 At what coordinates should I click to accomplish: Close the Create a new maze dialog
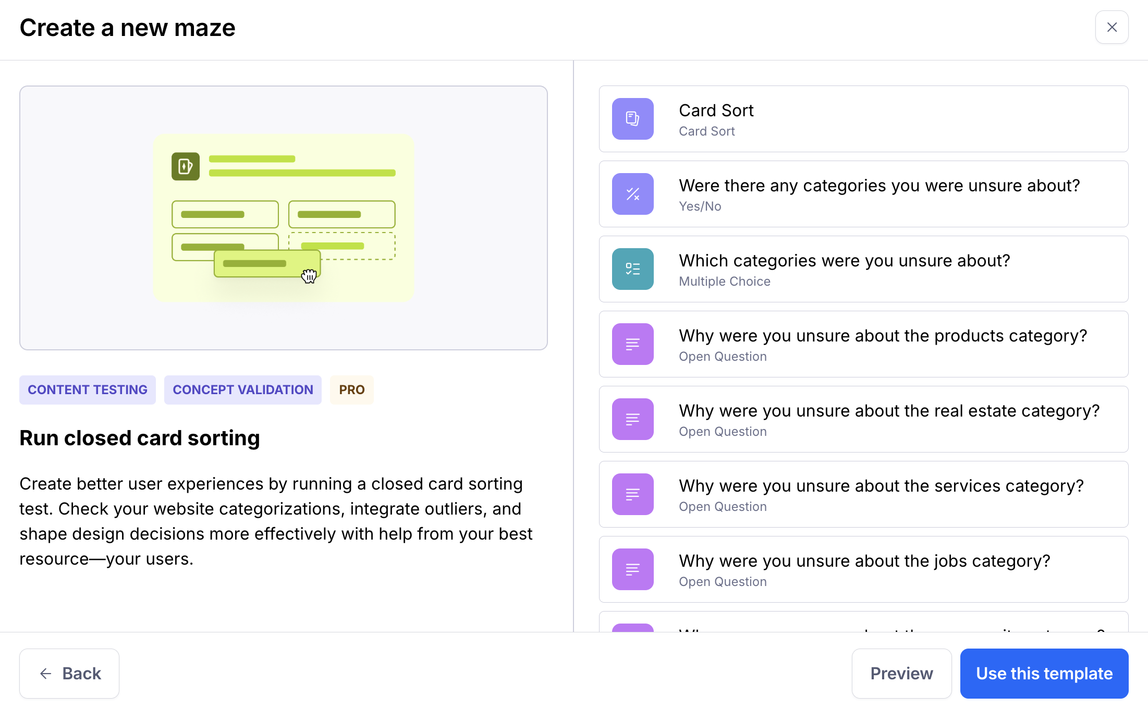(x=1112, y=27)
